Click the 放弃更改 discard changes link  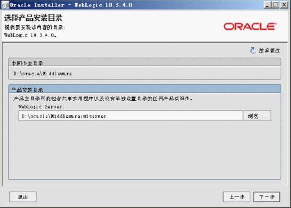[269, 51]
